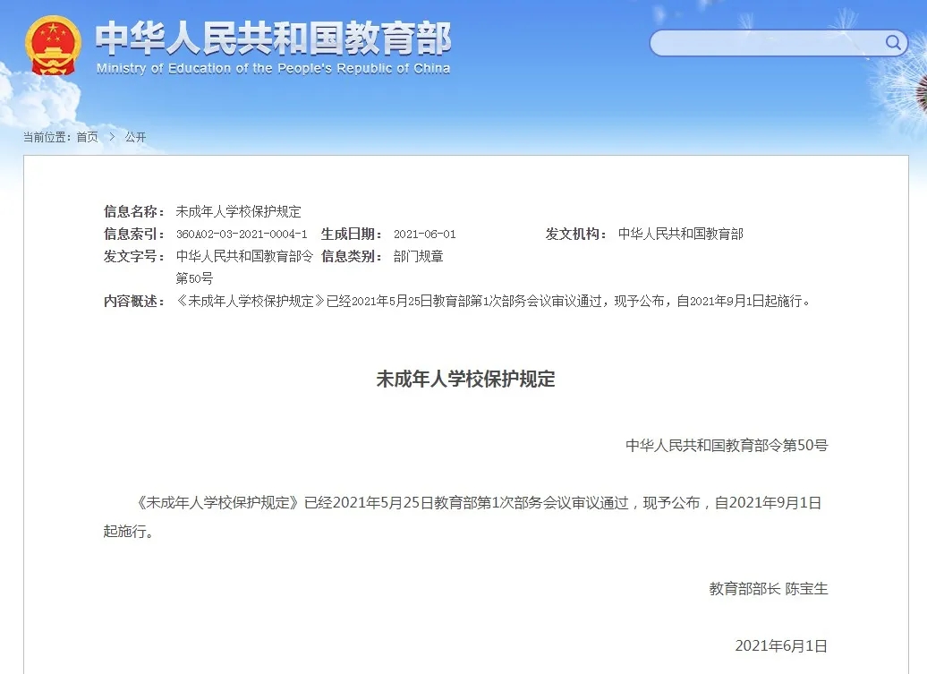Click the national emblem logo
Viewport: 927px width, 674px height.
click(53, 46)
